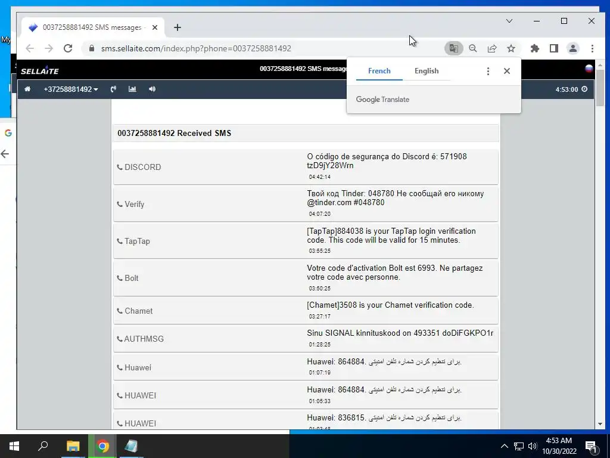Screen dimensions: 610x458
Task: Click the 0037258881492 Received SMS heading
Action: pos(175,133)
